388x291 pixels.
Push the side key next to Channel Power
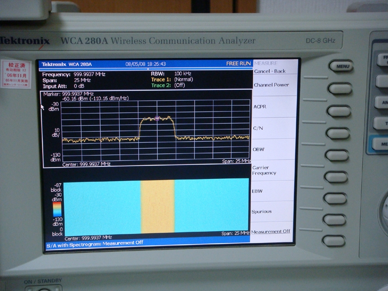[340, 89]
